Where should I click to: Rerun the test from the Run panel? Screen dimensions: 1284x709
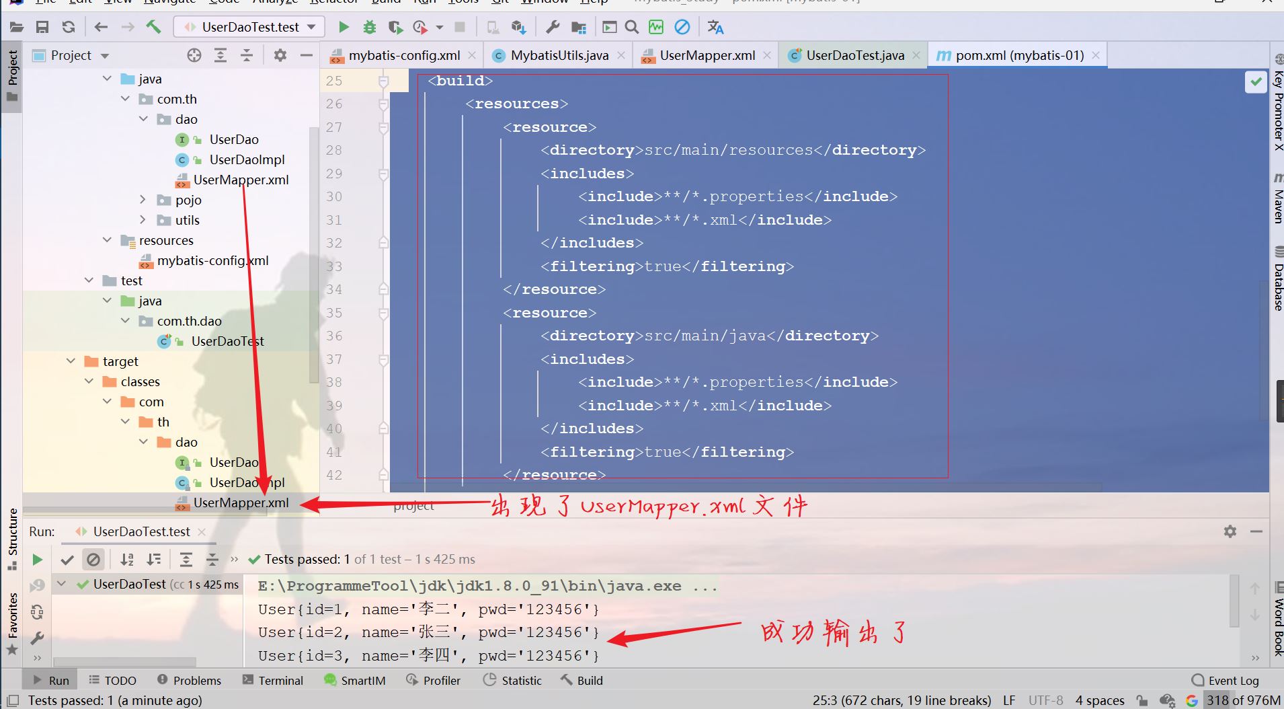click(37, 559)
